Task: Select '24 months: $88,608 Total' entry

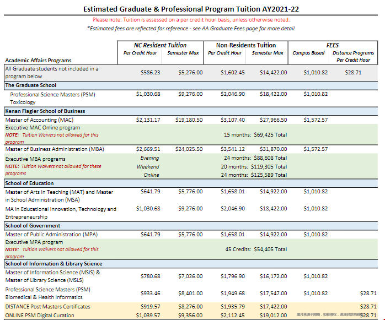Action: [255, 158]
